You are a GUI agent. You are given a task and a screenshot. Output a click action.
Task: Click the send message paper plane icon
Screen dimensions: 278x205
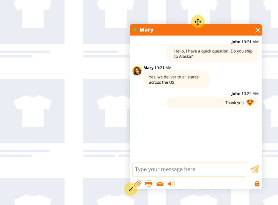pyautogui.click(x=254, y=169)
